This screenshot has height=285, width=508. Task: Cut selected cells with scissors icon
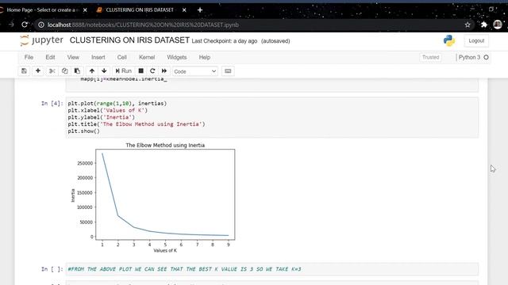pyautogui.click(x=52, y=70)
